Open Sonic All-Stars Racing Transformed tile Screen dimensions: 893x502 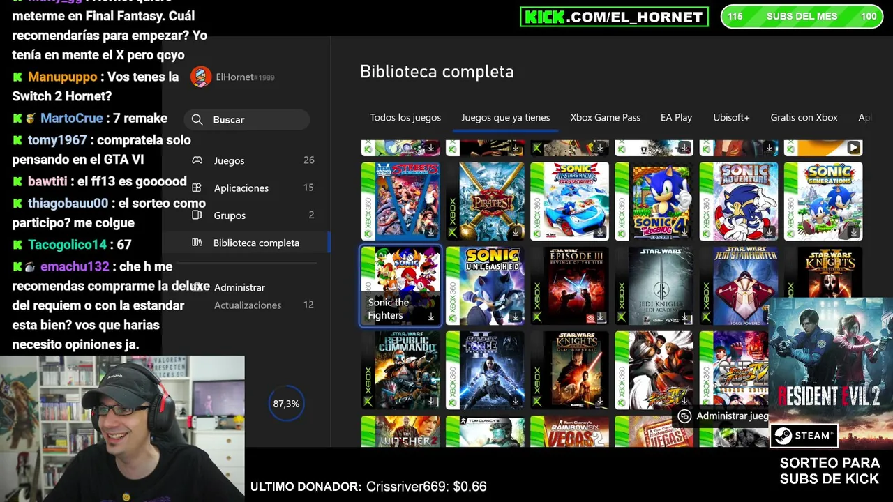tap(569, 201)
